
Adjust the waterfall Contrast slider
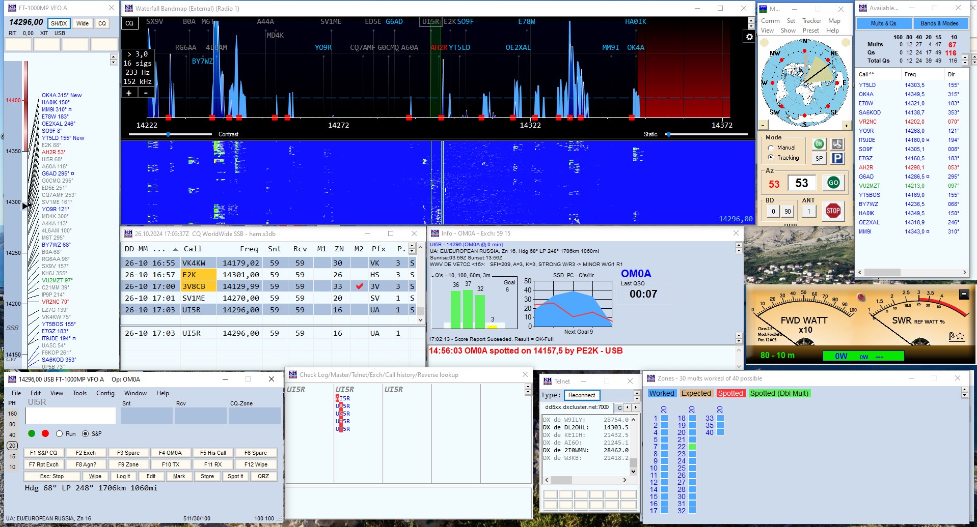[x=168, y=134]
